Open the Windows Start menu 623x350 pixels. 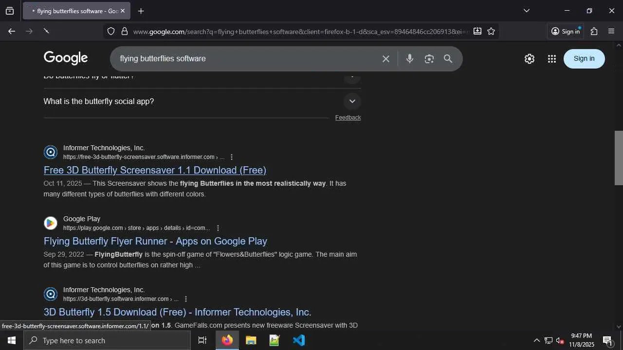pyautogui.click(x=12, y=340)
